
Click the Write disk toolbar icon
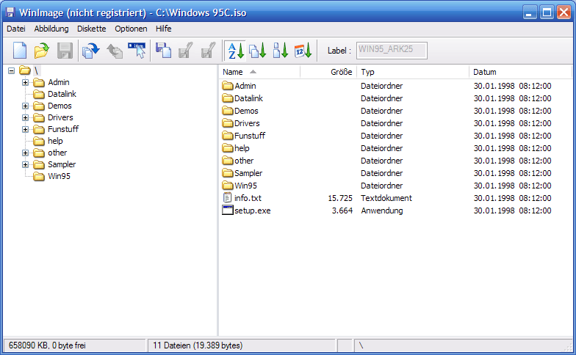click(x=115, y=50)
